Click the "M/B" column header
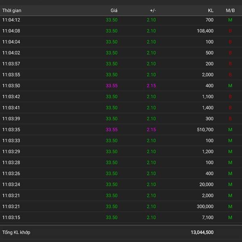 tap(230, 10)
